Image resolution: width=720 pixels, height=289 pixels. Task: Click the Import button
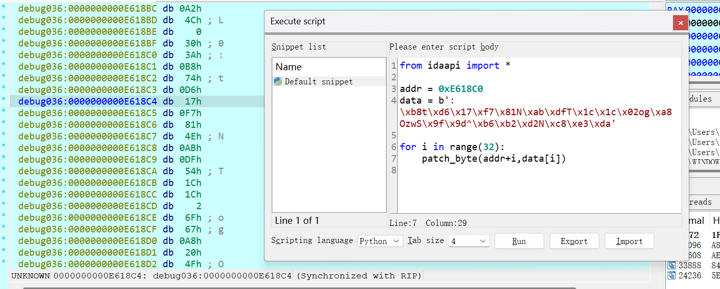[629, 241]
